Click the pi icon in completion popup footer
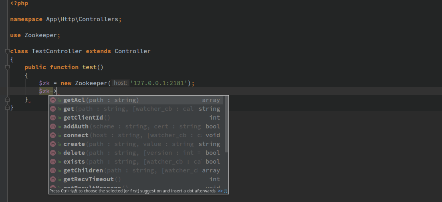 tap(226, 191)
